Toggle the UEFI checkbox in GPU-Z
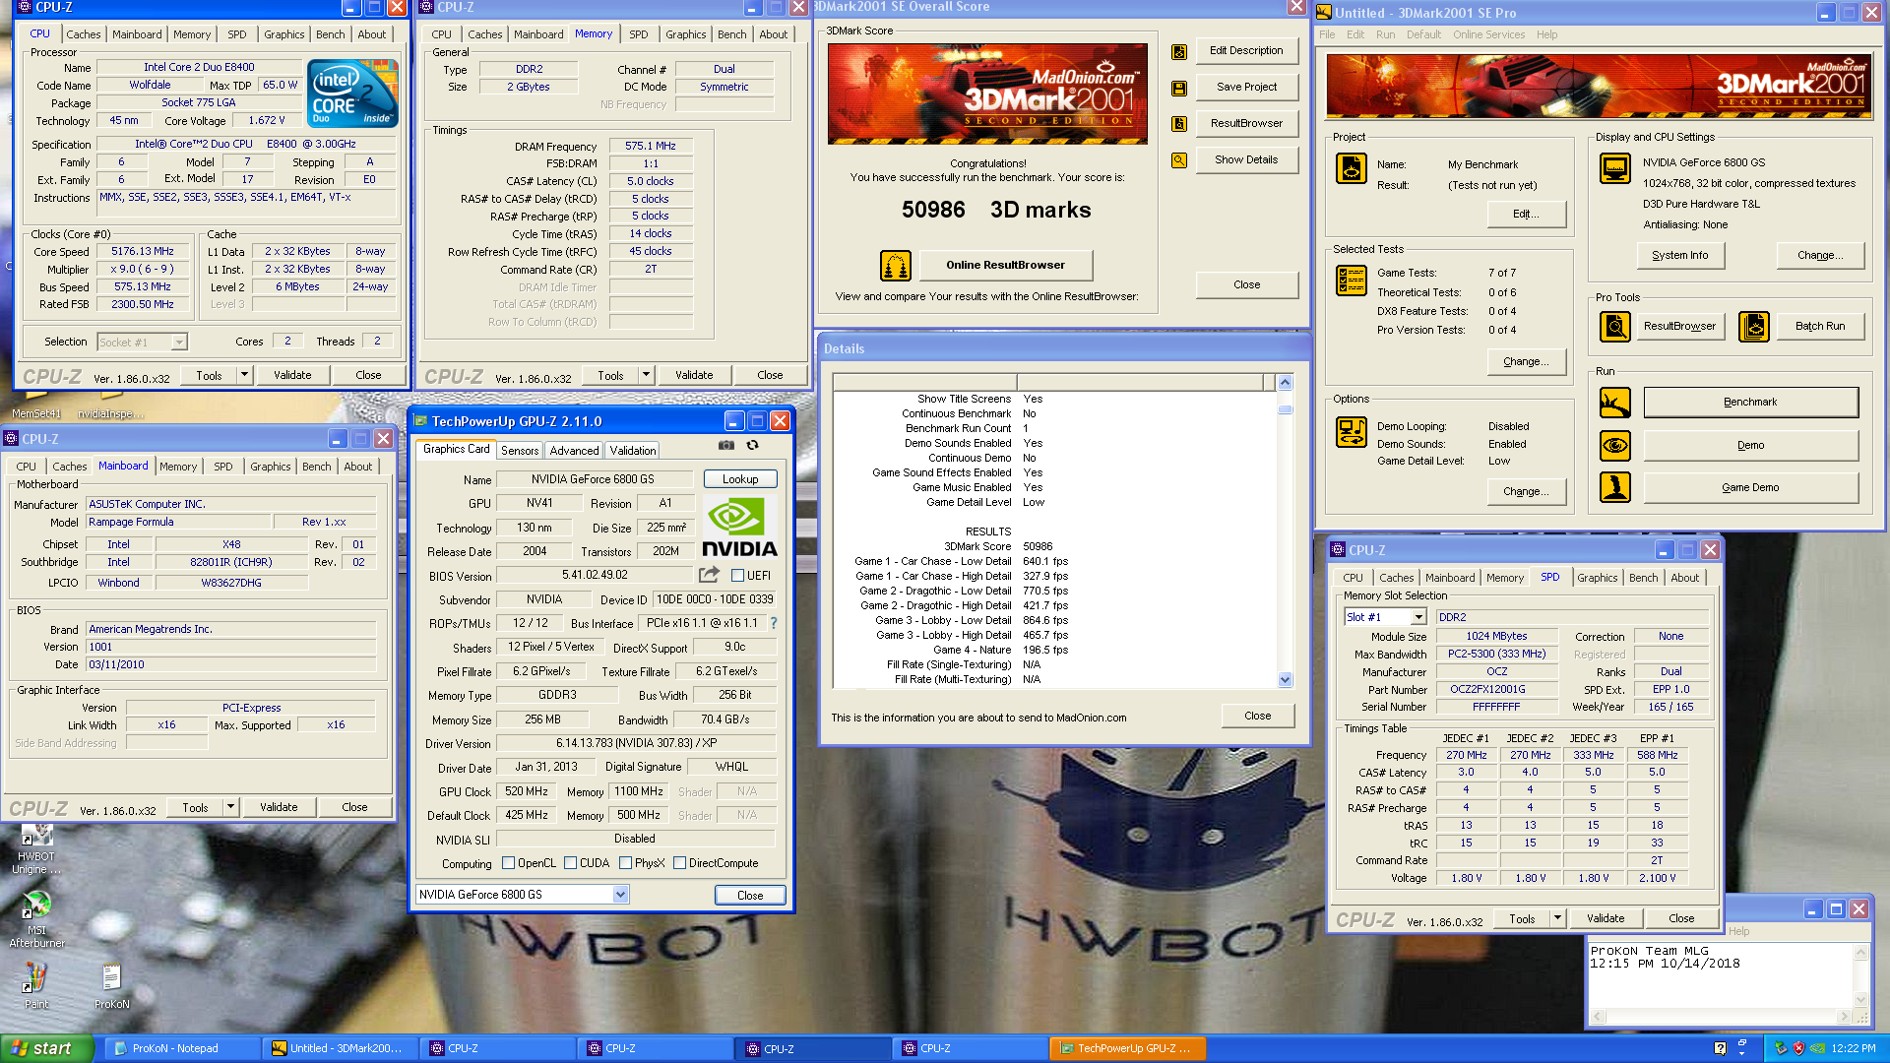 click(x=737, y=576)
